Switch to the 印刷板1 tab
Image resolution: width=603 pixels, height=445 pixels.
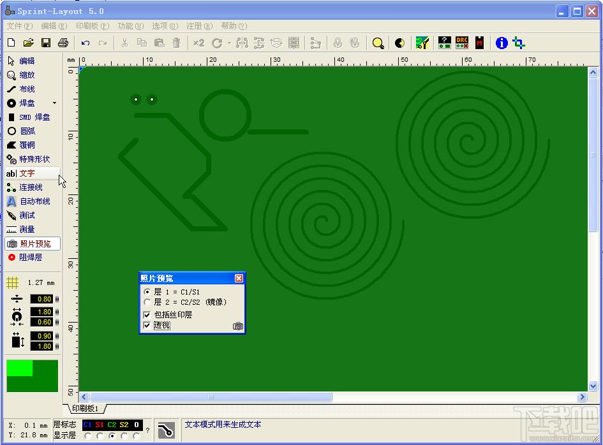point(86,409)
